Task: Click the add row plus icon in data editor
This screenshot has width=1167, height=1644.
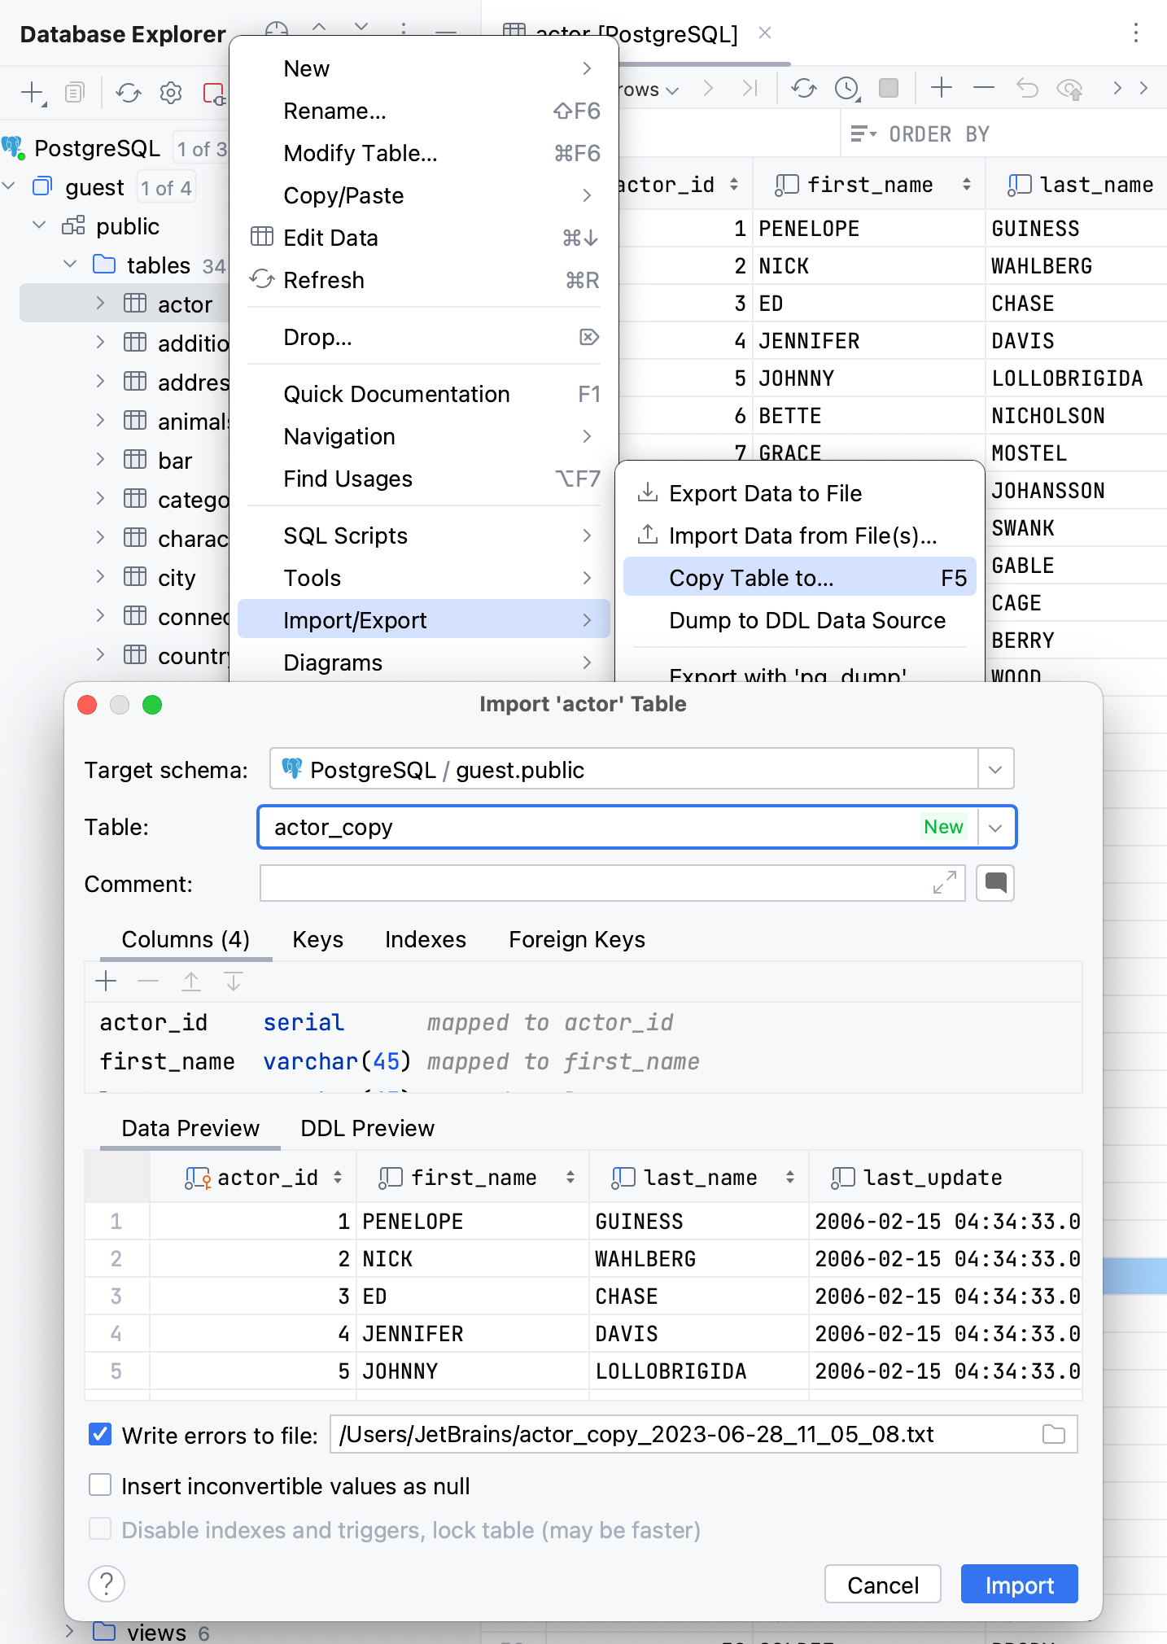Action: pos(942,88)
